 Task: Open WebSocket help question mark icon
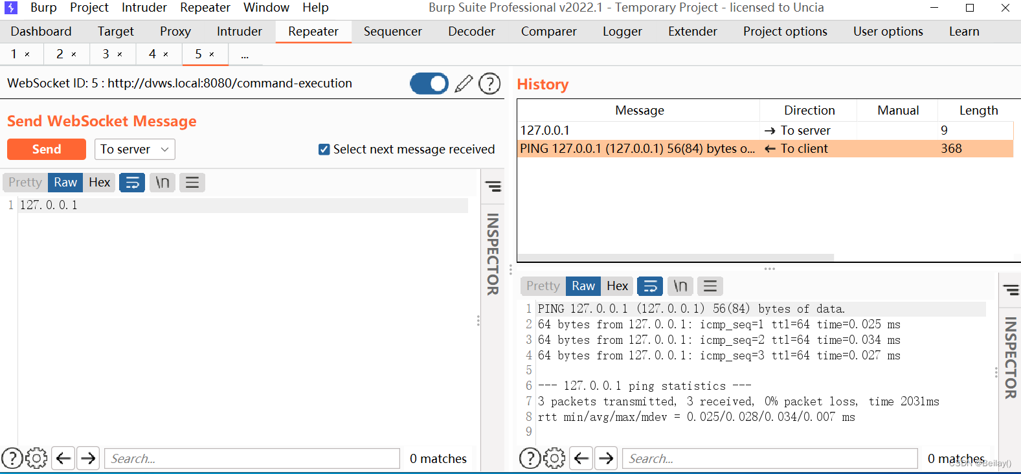(489, 84)
